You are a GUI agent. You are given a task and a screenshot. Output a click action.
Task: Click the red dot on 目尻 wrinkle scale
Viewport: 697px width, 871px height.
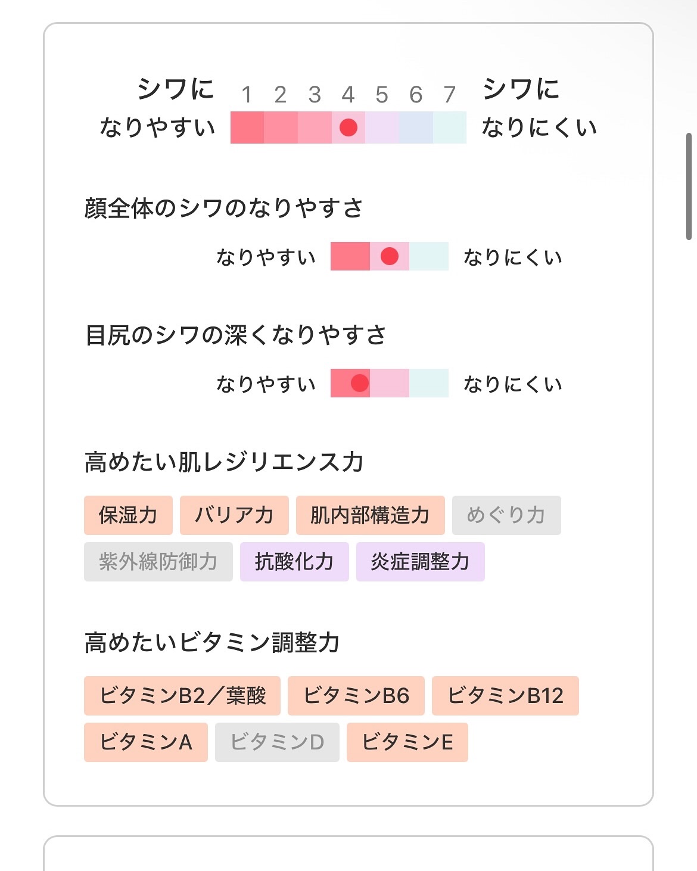pyautogui.click(x=360, y=383)
